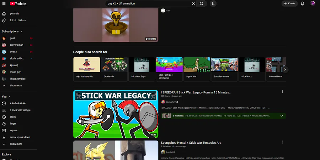Screen dimensions: 320x160
Task: Click the Socksfor2 channel avatar
Action: click(163, 102)
